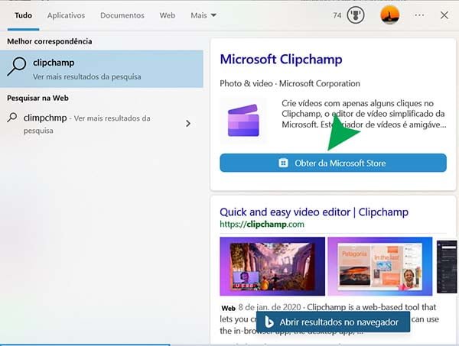
Task: Click the Store icon in Obter button
Action: click(x=283, y=163)
